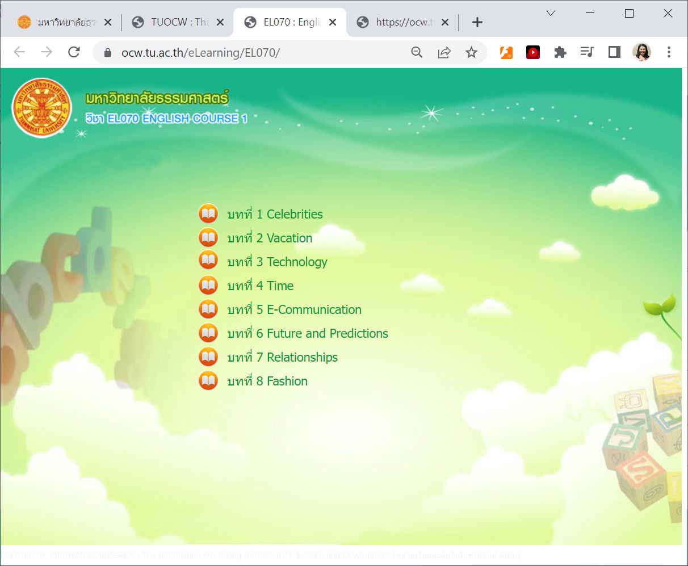Close the EL070 English tab
This screenshot has height=566, width=688.
point(333,22)
